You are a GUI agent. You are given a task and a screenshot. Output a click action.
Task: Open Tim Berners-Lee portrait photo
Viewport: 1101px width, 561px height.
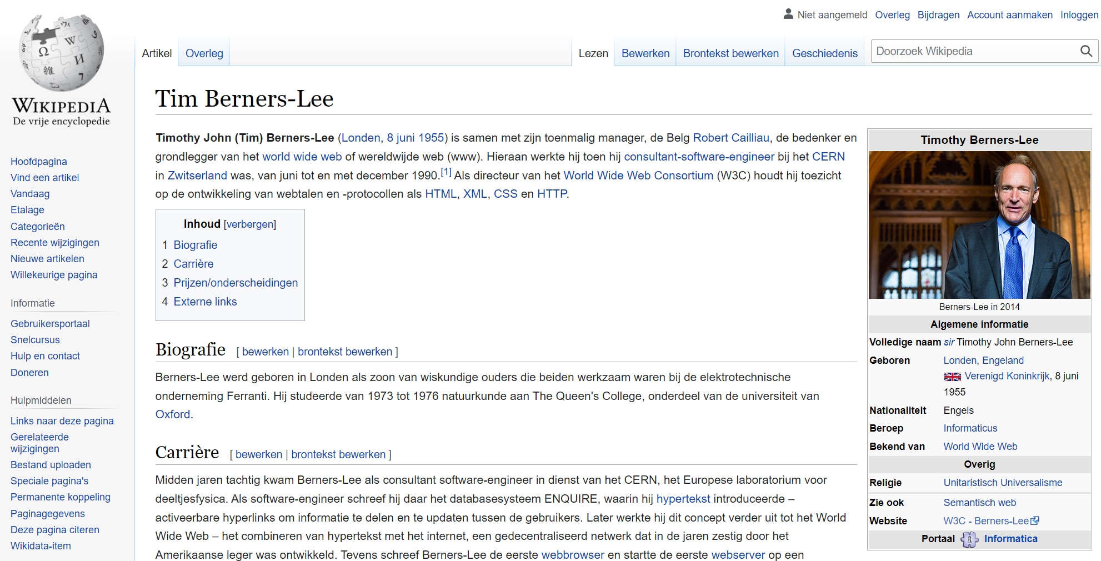click(979, 225)
